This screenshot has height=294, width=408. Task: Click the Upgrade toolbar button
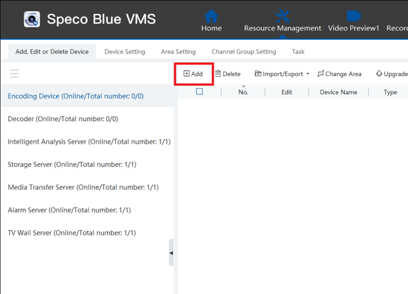pos(392,74)
